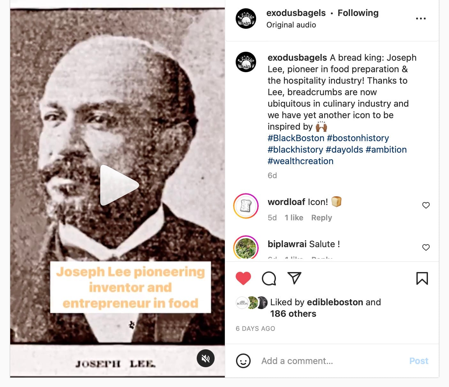449x387 pixels.
Task: Unmute video with the speaker icon
Action: [206, 358]
